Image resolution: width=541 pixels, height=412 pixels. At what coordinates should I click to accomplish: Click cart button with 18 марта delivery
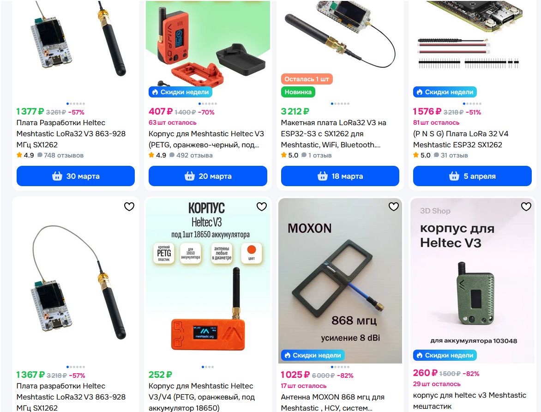(340, 176)
